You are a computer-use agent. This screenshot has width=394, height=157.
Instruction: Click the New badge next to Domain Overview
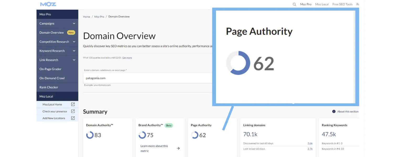71,32
